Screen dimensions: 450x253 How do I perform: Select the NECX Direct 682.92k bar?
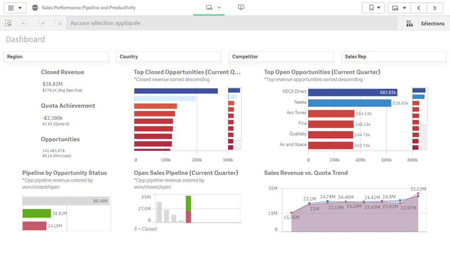tap(353, 92)
